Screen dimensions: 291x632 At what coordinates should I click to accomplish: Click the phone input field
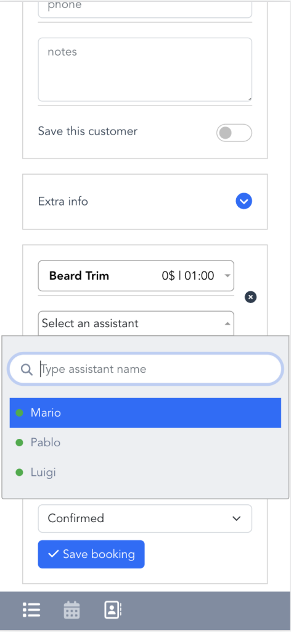[145, 9]
